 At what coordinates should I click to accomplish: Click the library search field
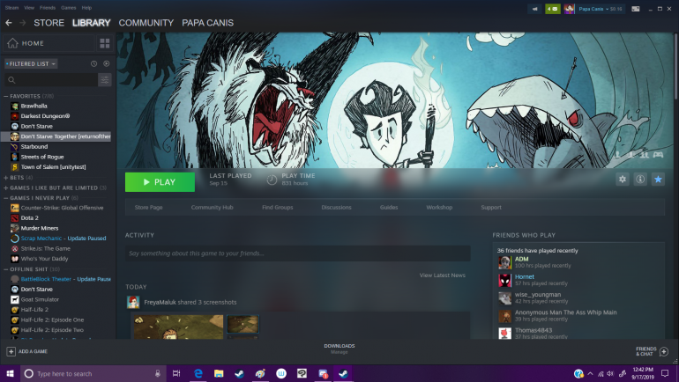[x=50, y=80]
